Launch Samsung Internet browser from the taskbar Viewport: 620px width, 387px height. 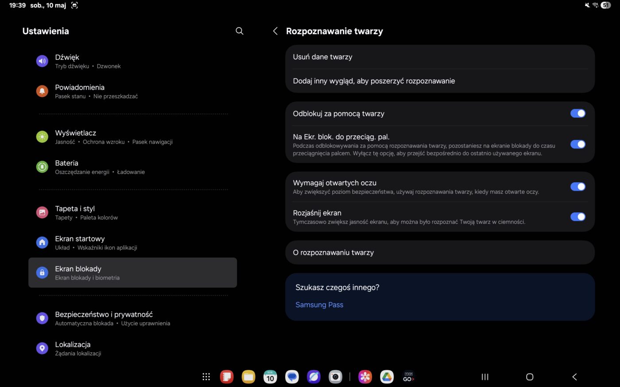point(314,377)
